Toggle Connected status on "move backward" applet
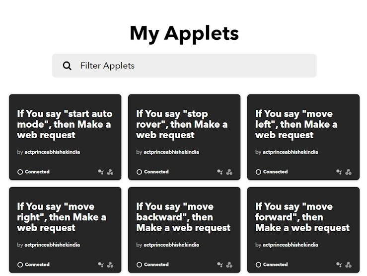This screenshot has width=367, height=276. point(153,265)
